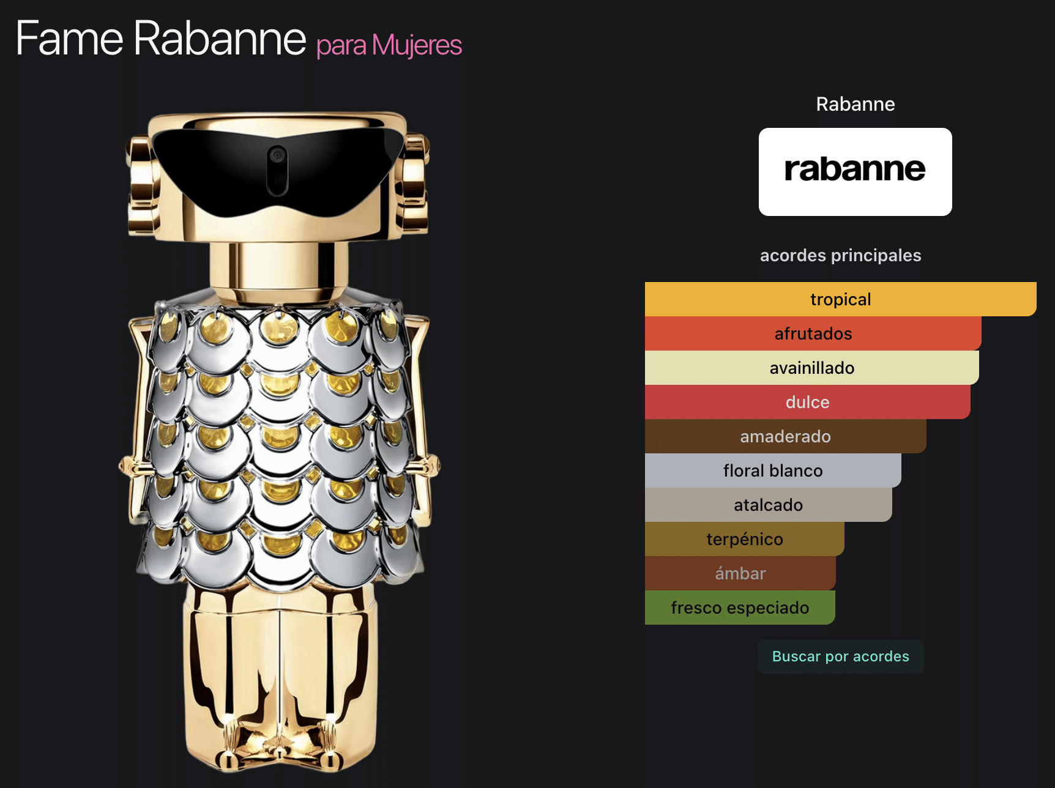Select the avainillado accord bar

point(811,368)
